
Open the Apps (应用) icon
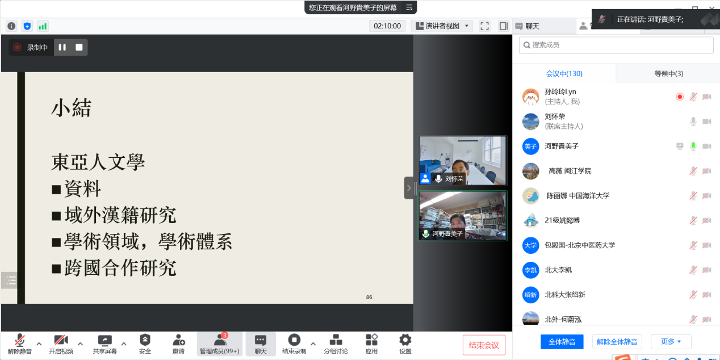click(x=371, y=344)
